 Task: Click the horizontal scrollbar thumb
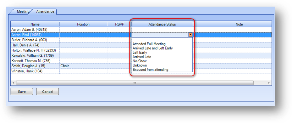(x=135, y=83)
